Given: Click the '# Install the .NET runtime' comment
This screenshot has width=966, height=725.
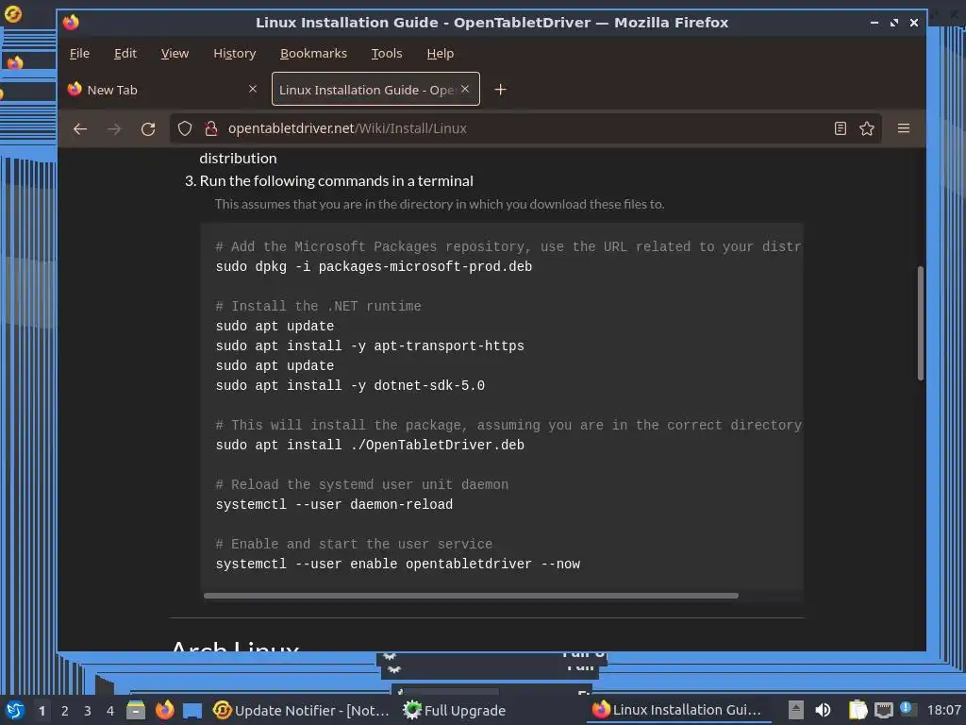Looking at the screenshot, I should tap(319, 307).
